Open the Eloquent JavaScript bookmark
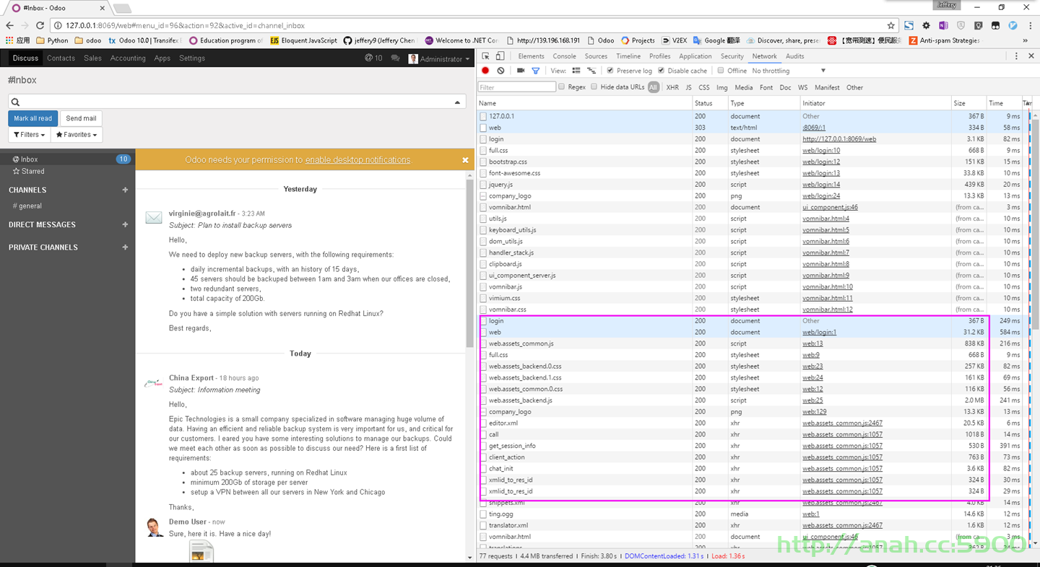The width and height of the screenshot is (1040, 567). tap(303, 40)
